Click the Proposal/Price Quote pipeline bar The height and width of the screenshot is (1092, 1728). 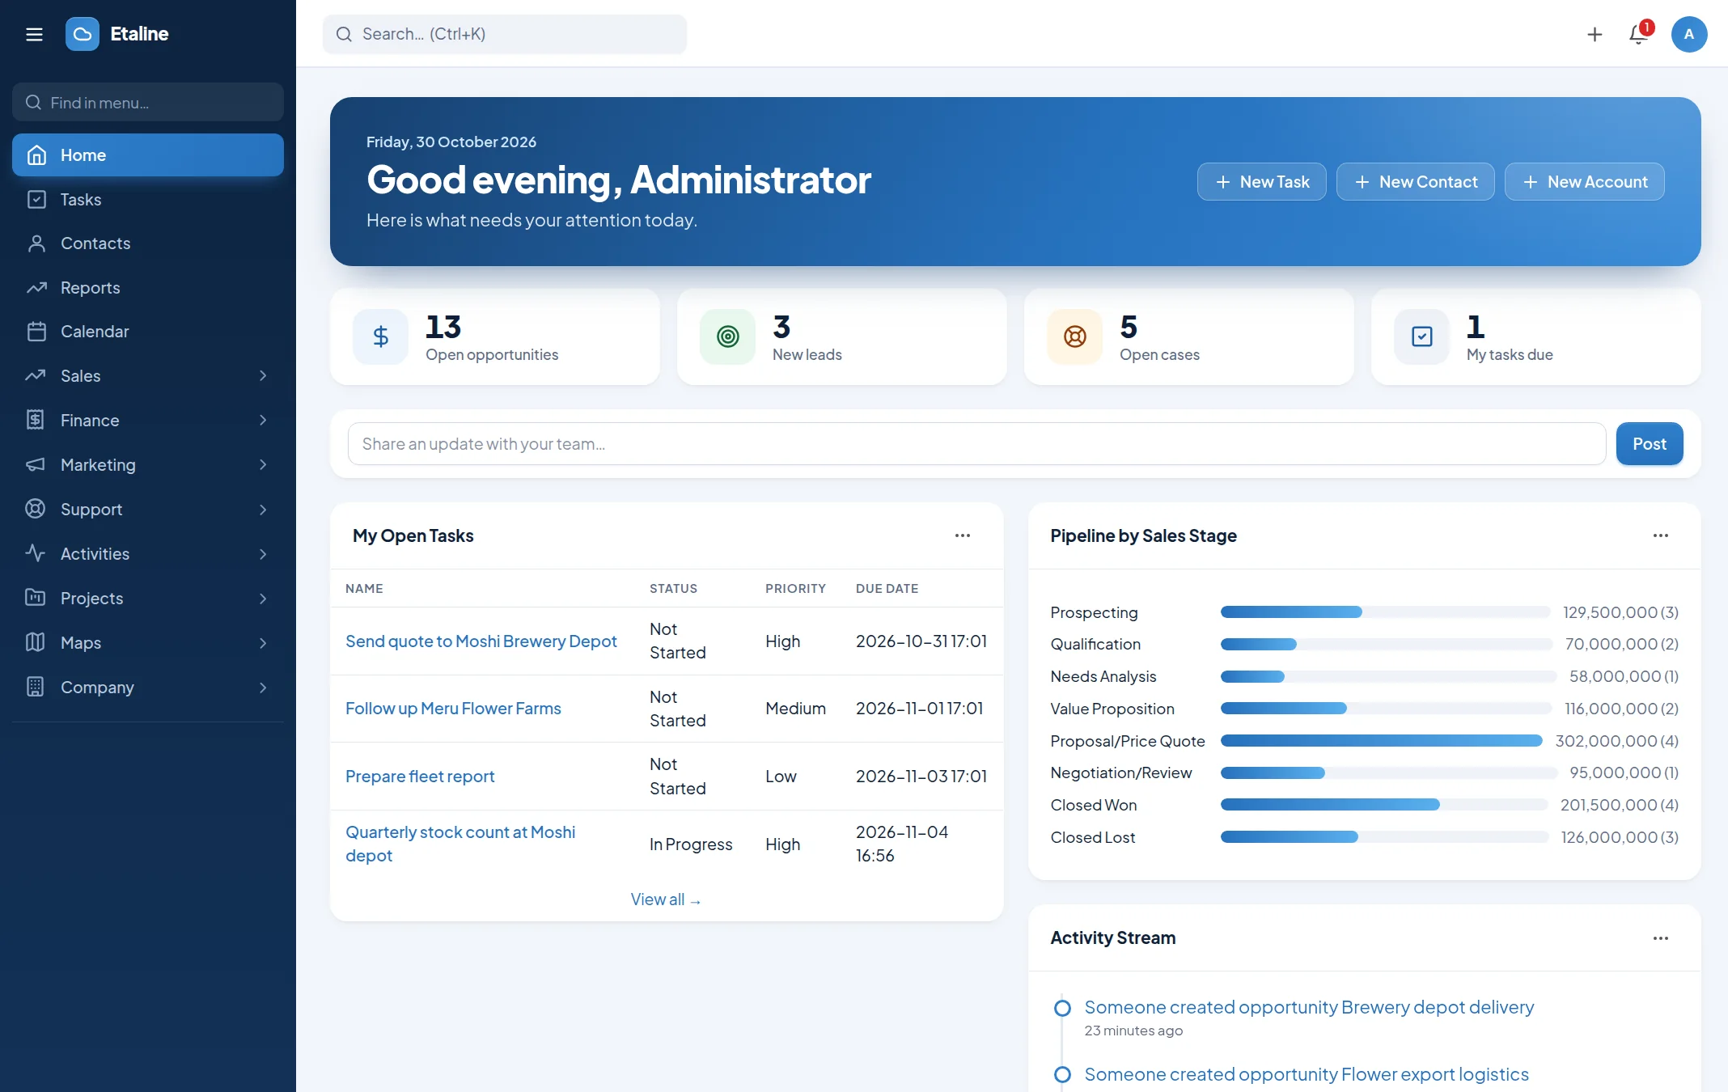coord(1382,741)
